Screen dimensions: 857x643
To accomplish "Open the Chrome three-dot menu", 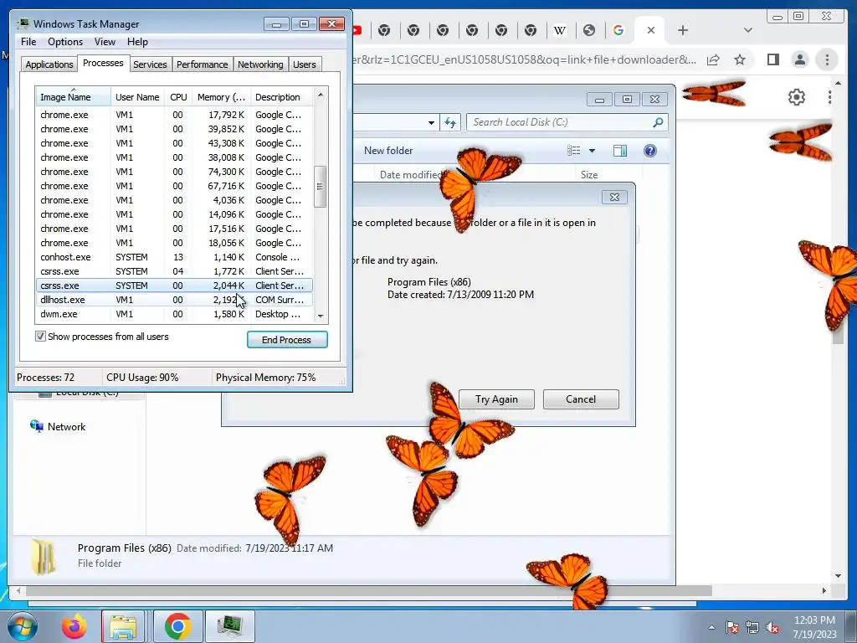I will click(x=827, y=59).
